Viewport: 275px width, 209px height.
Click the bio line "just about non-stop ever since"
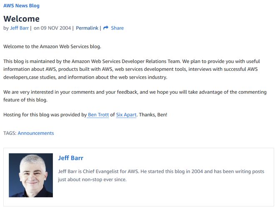click(x=92, y=179)
